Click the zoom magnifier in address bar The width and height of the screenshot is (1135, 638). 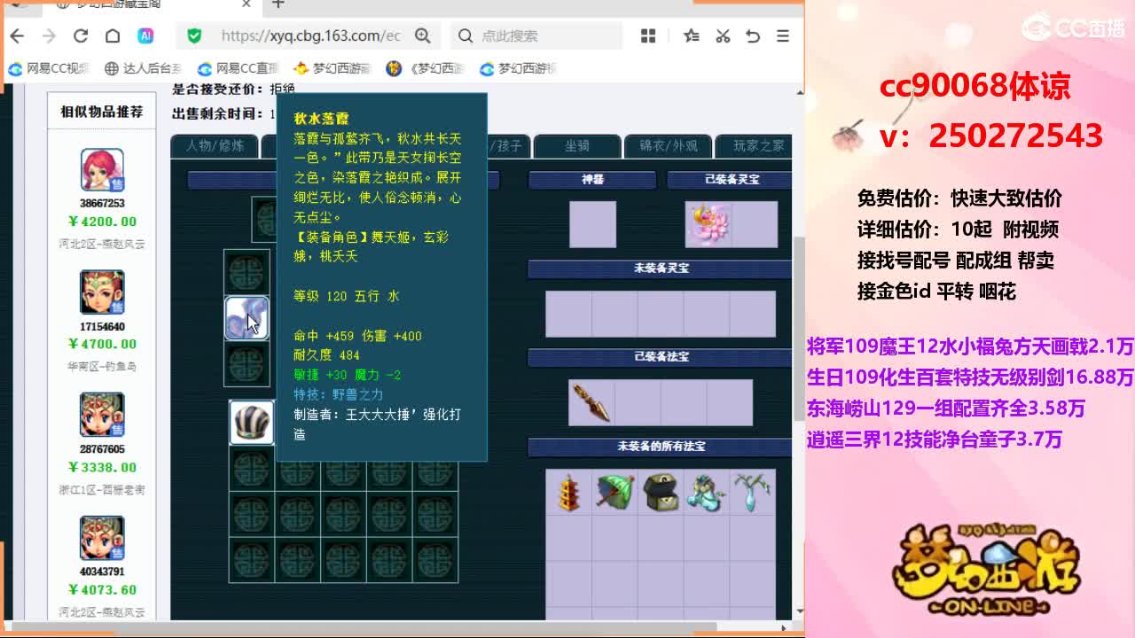tap(423, 35)
